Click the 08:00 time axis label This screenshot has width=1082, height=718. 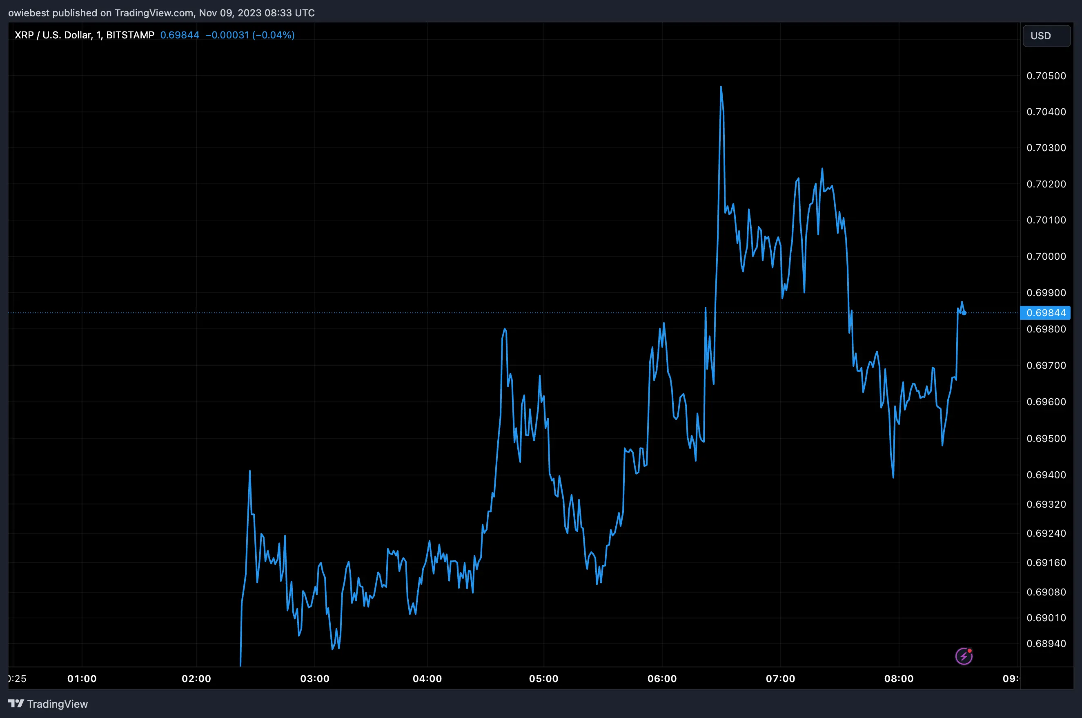[x=899, y=679]
